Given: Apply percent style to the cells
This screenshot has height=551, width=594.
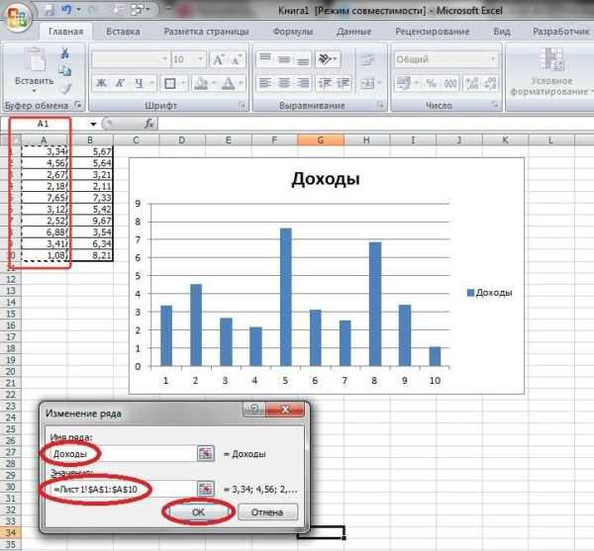Looking at the screenshot, I should click(431, 83).
